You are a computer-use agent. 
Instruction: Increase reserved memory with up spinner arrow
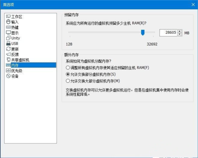pos(180,31)
